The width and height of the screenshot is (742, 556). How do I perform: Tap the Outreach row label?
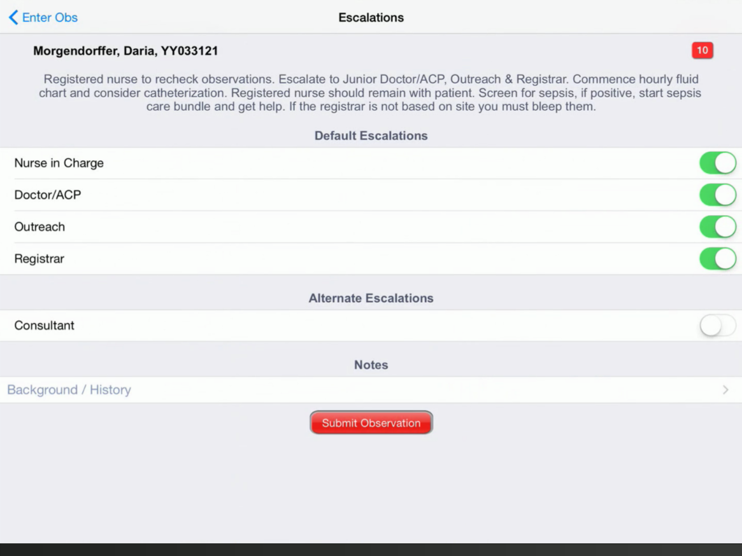point(39,226)
